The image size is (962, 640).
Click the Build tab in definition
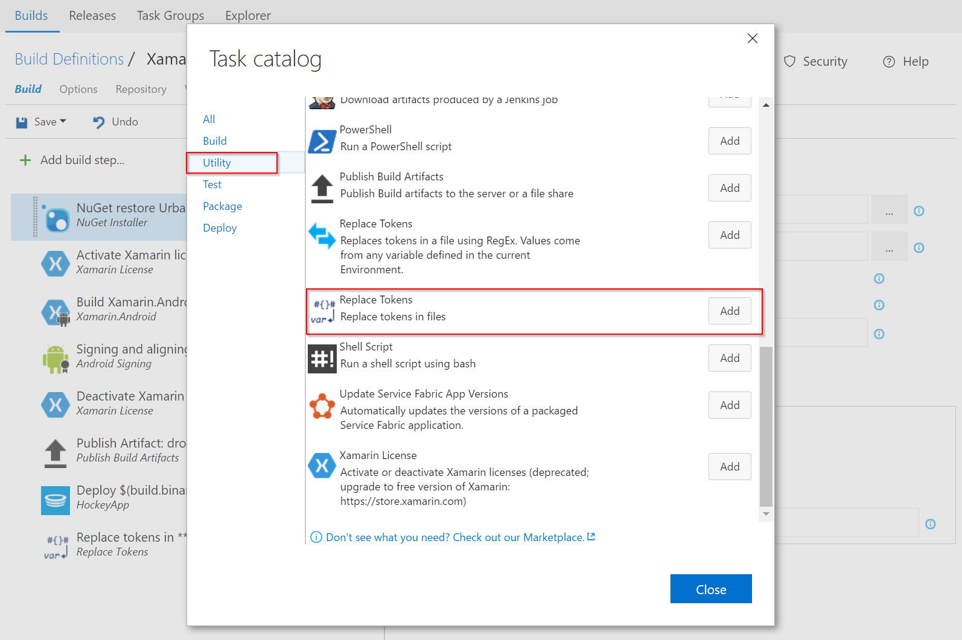[28, 89]
